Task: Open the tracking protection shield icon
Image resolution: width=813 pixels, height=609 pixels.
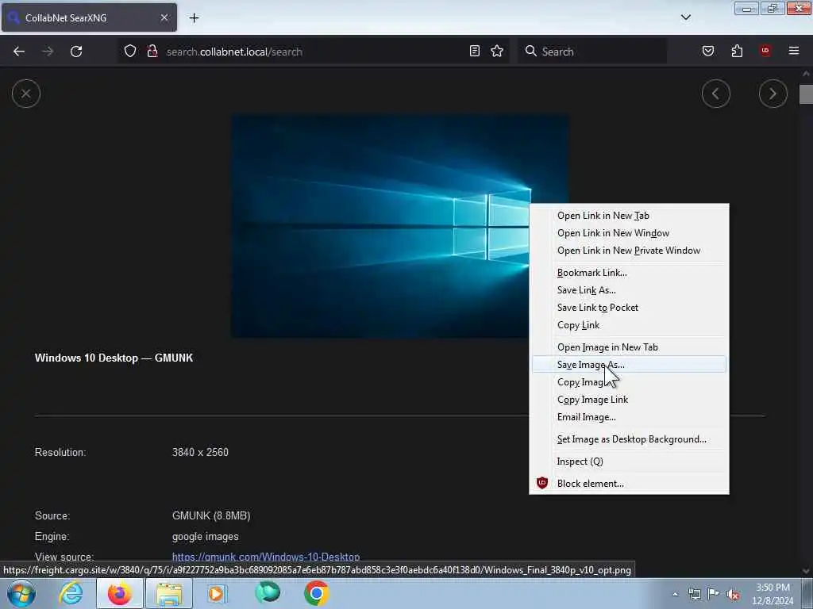Action: [x=130, y=51]
